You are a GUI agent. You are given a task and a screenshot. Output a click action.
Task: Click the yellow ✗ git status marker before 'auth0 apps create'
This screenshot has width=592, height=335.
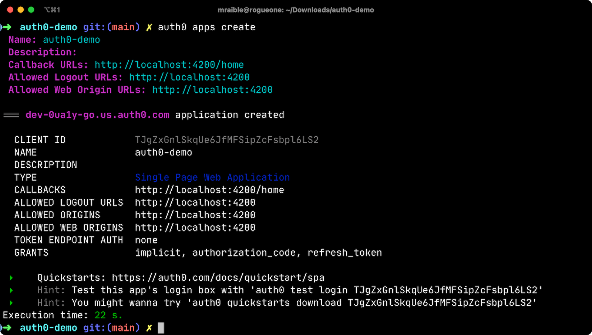149,27
